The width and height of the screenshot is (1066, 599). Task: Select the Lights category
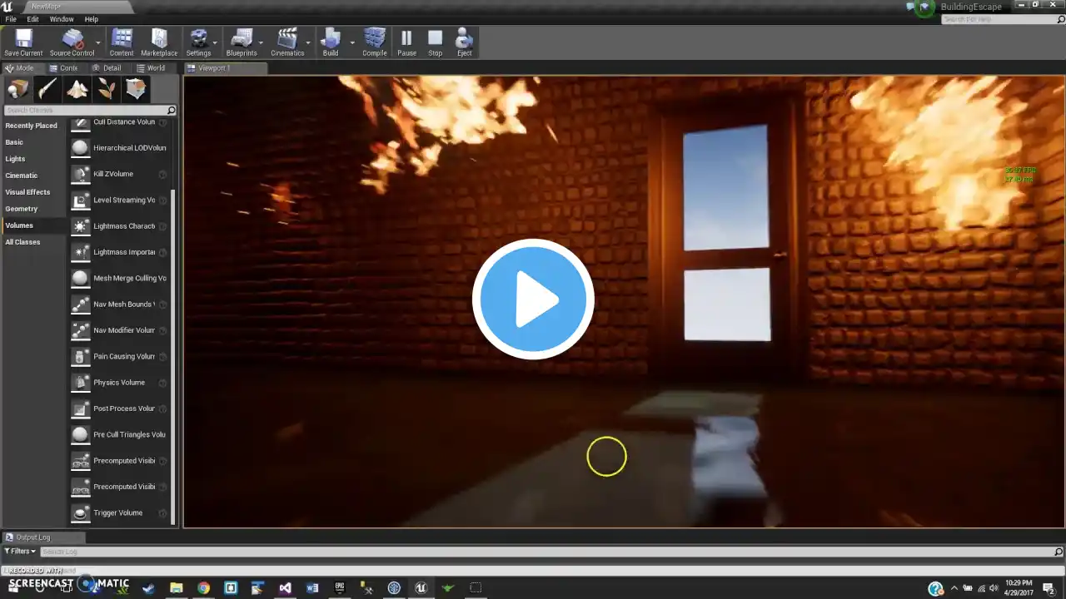click(x=15, y=159)
